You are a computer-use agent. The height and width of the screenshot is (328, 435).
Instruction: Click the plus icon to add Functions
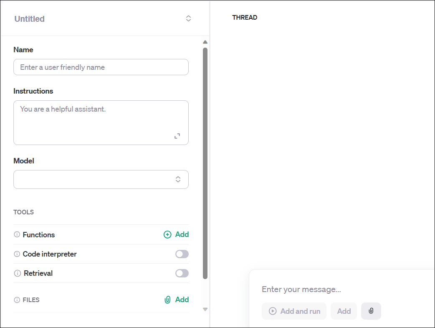[167, 235]
